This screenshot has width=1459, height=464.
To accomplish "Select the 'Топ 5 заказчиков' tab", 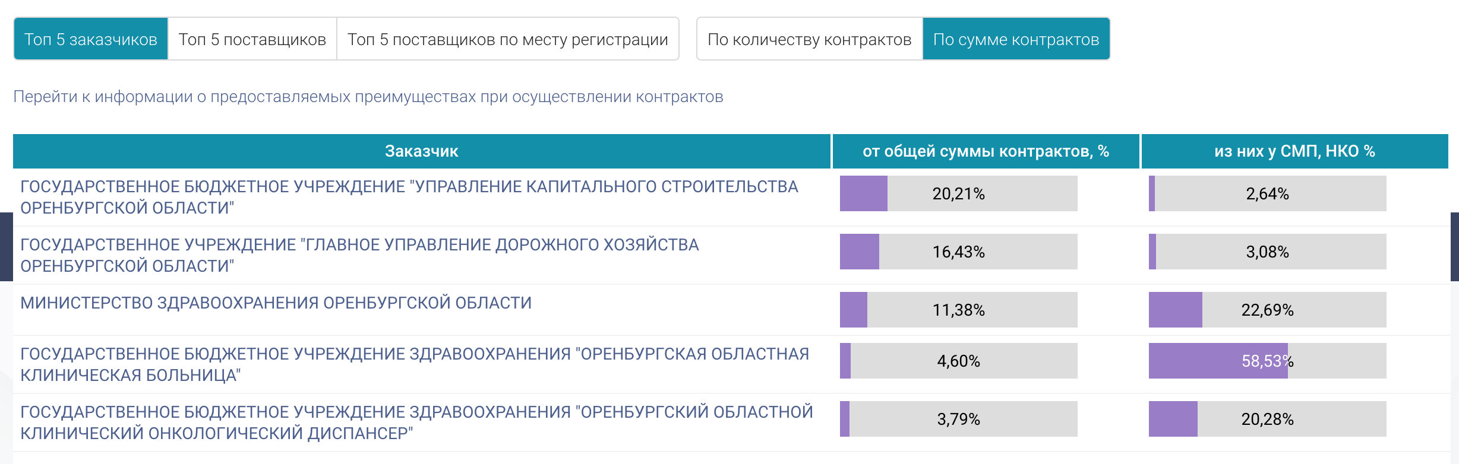I will [91, 39].
